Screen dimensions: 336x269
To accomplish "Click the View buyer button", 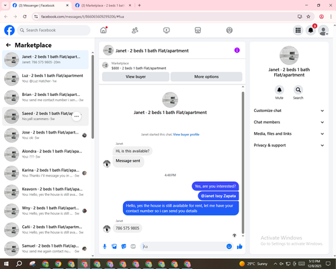I will 136,76.
